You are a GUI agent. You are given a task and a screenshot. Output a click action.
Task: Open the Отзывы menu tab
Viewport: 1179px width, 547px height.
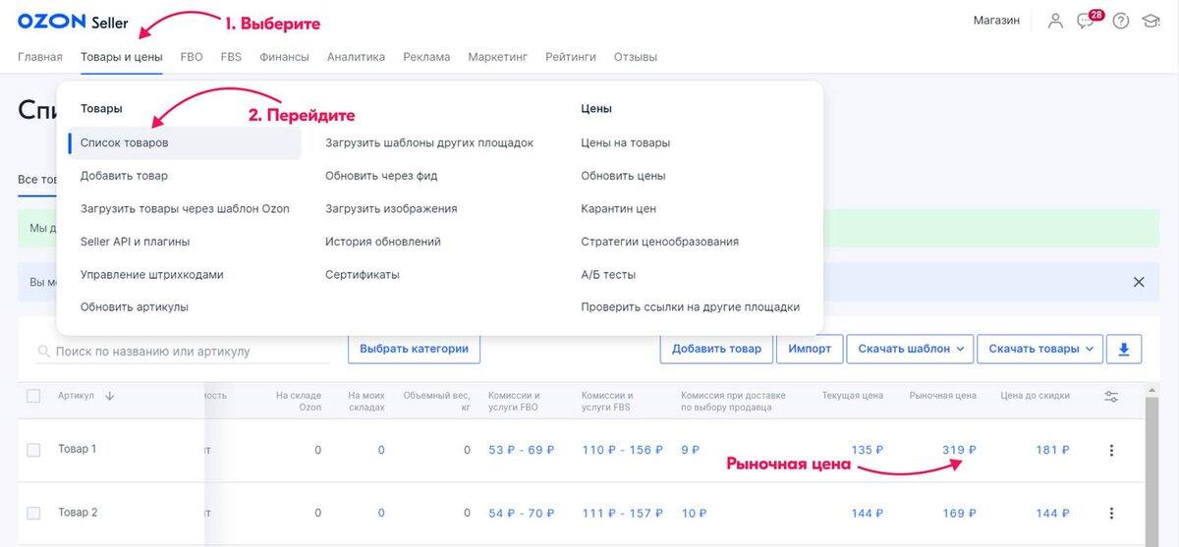click(636, 57)
